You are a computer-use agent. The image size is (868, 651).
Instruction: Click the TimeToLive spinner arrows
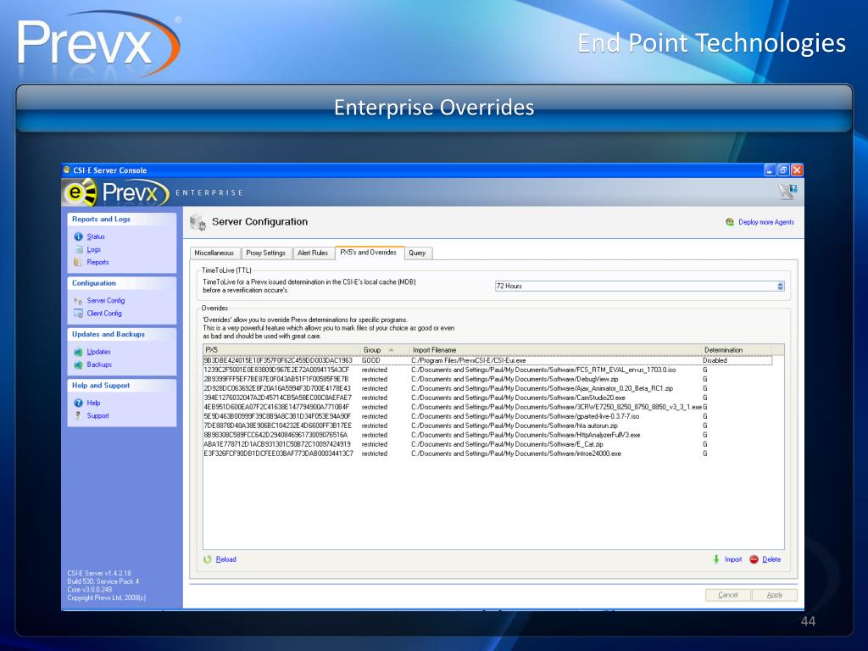pos(781,287)
